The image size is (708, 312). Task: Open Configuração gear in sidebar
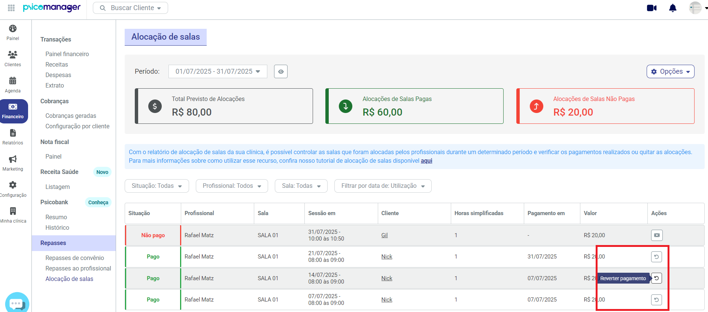[13, 189]
